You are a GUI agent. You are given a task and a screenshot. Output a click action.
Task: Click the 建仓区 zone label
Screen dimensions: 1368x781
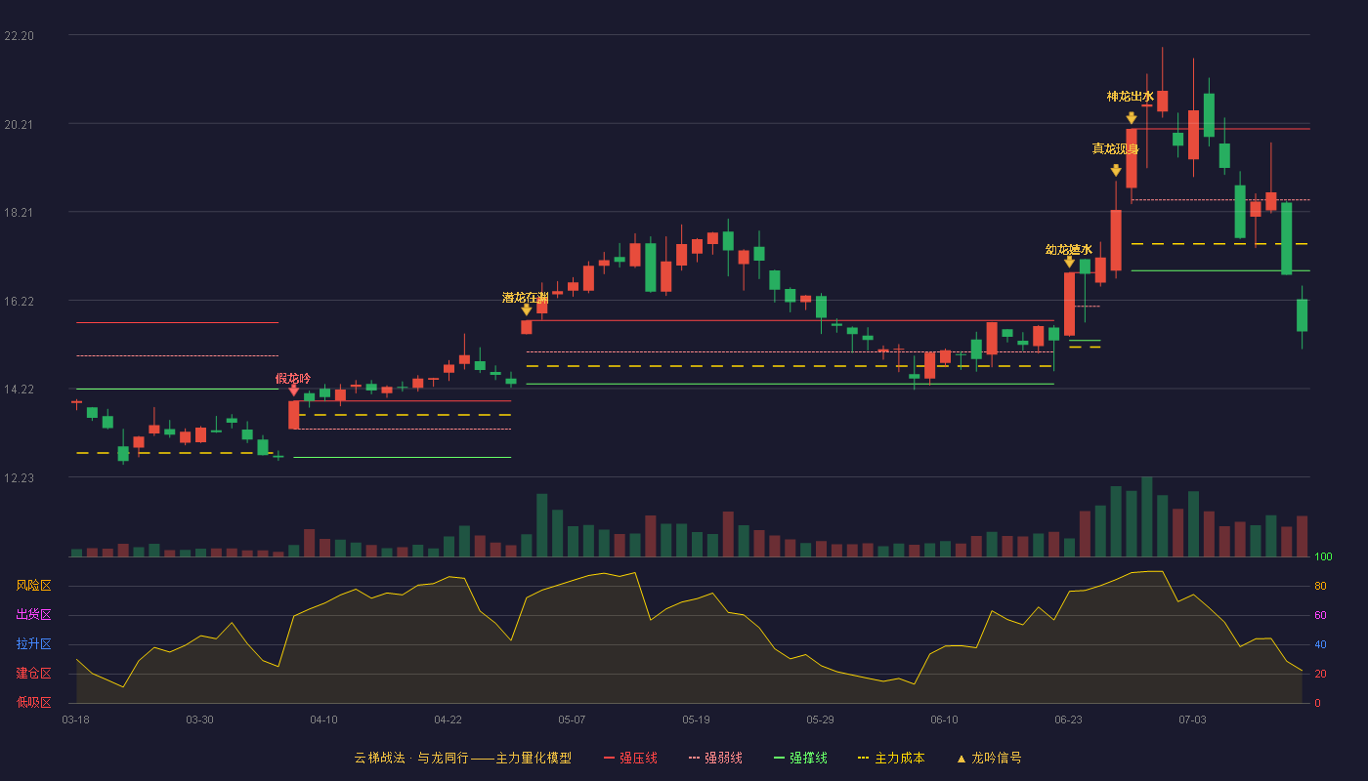tap(34, 674)
